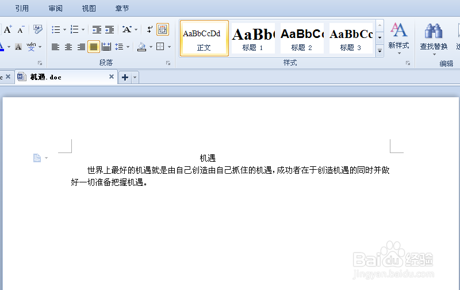Viewport: 460px width, 290px height.
Task: Apply distributed alignment
Action: [106, 47]
